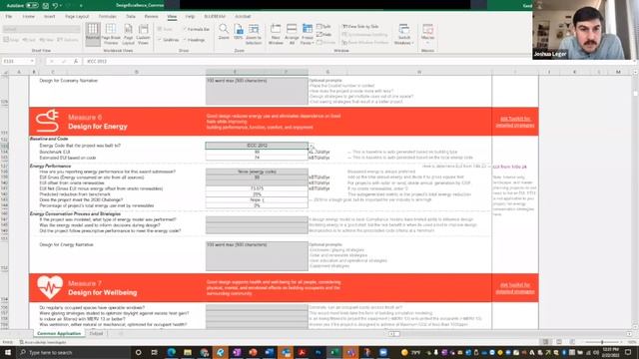Open the Sheet View selector dropdown
The height and width of the screenshot is (359, 639).
coord(41,29)
